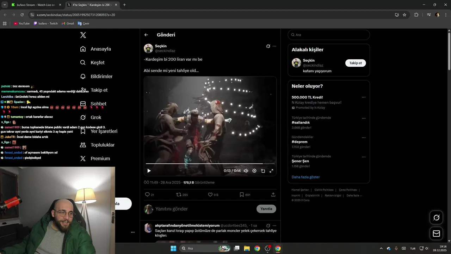Open options on akptarafından reply
Image resolution: width=451 pixels, height=254 pixels.
pyautogui.click(x=274, y=225)
